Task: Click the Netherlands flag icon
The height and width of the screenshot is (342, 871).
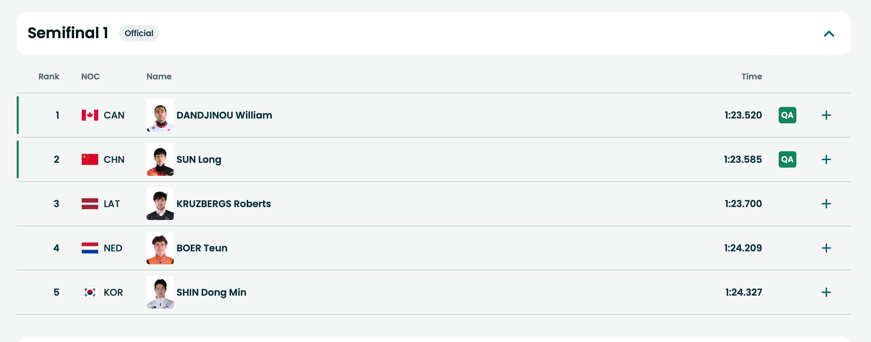Action: coord(90,248)
